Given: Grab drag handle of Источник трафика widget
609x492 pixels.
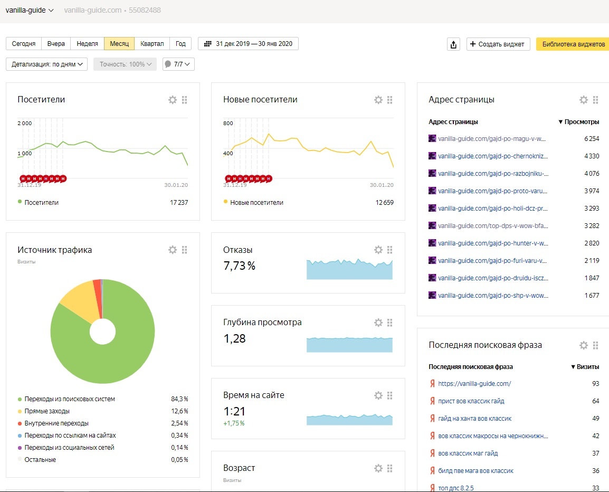Looking at the screenshot, I should (x=185, y=250).
